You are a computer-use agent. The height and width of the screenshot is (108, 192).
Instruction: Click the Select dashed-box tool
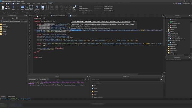tap(31, 7)
